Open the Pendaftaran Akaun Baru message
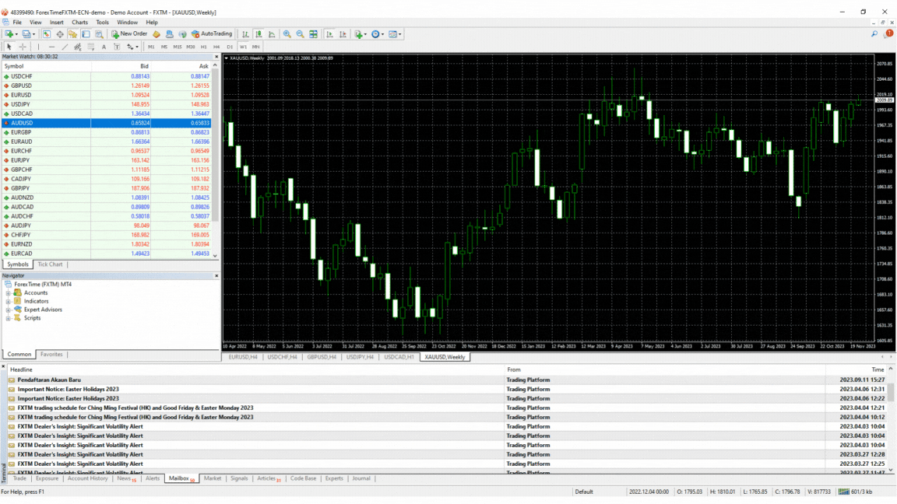Image resolution: width=897 pixels, height=504 pixels. click(x=49, y=380)
